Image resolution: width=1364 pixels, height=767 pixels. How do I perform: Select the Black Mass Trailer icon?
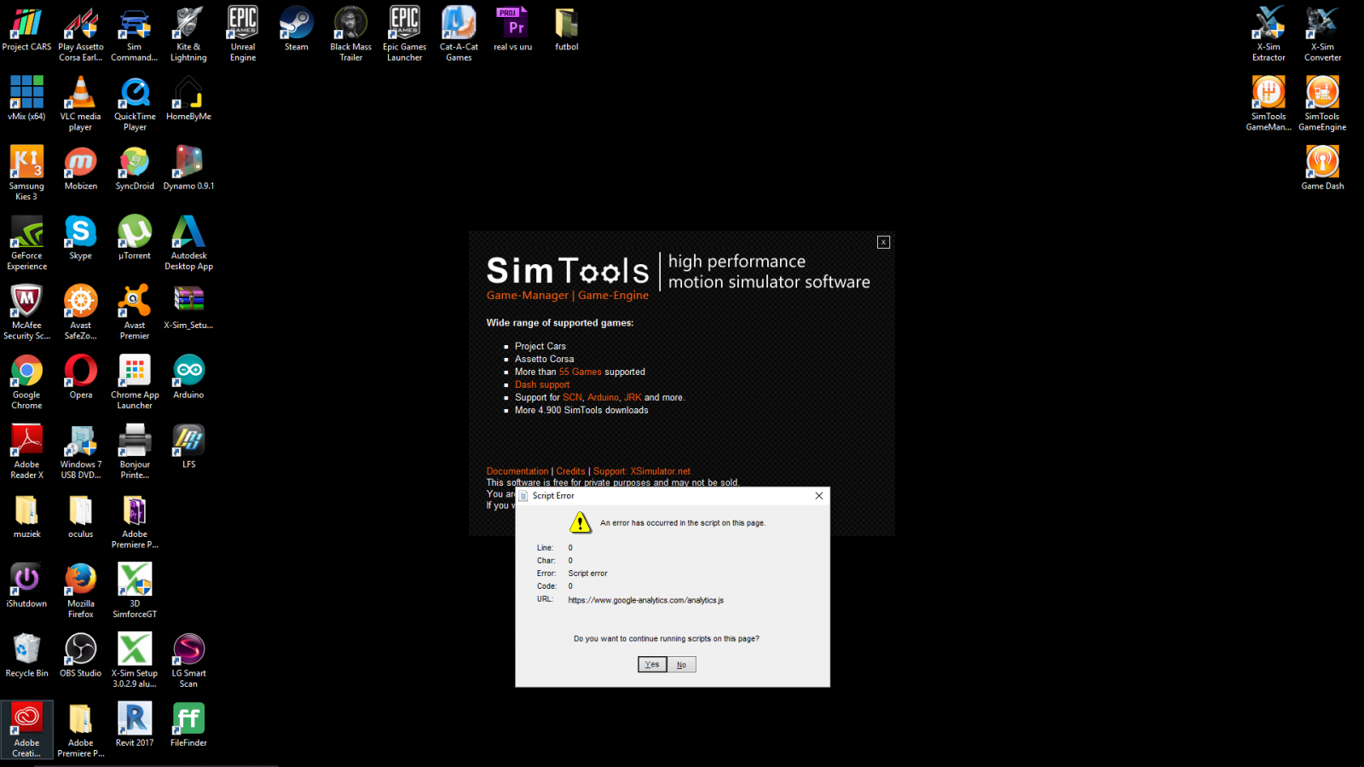pyautogui.click(x=350, y=35)
